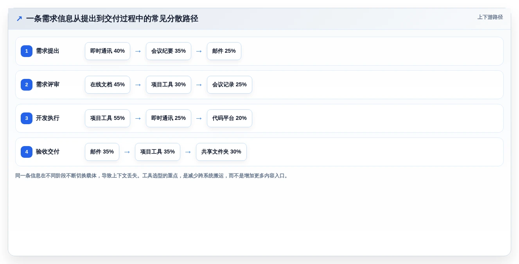Click the 代码平台 20% chip
Screen dimensions: 519x264
230,118
